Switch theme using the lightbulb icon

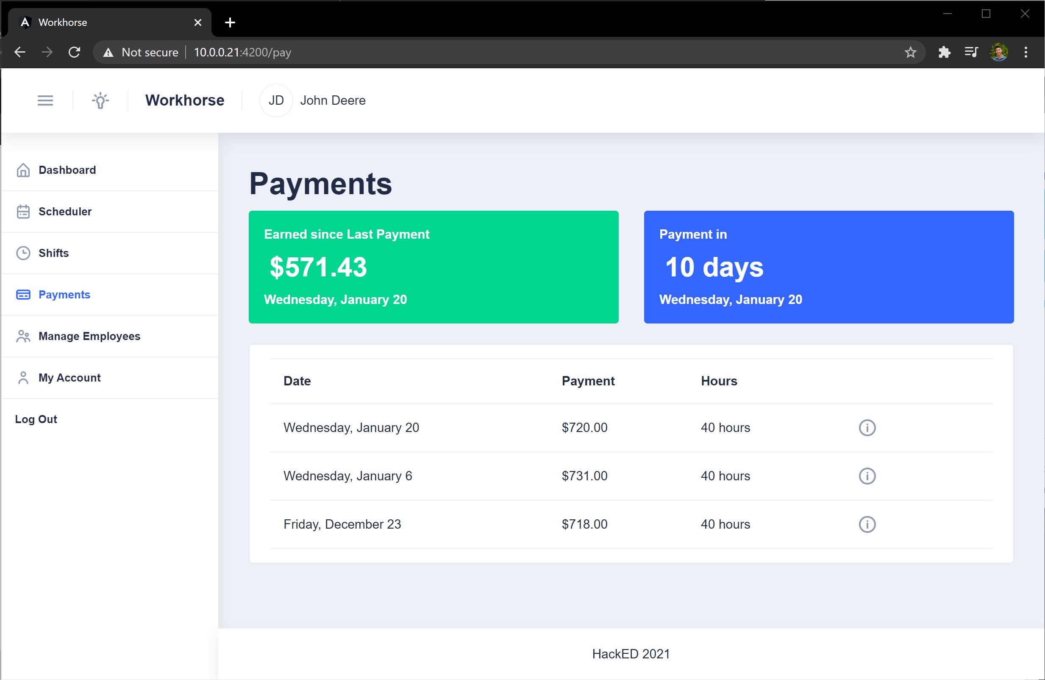[x=100, y=100]
